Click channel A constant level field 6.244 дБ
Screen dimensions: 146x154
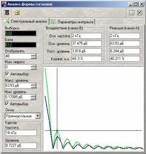coord(125,51)
